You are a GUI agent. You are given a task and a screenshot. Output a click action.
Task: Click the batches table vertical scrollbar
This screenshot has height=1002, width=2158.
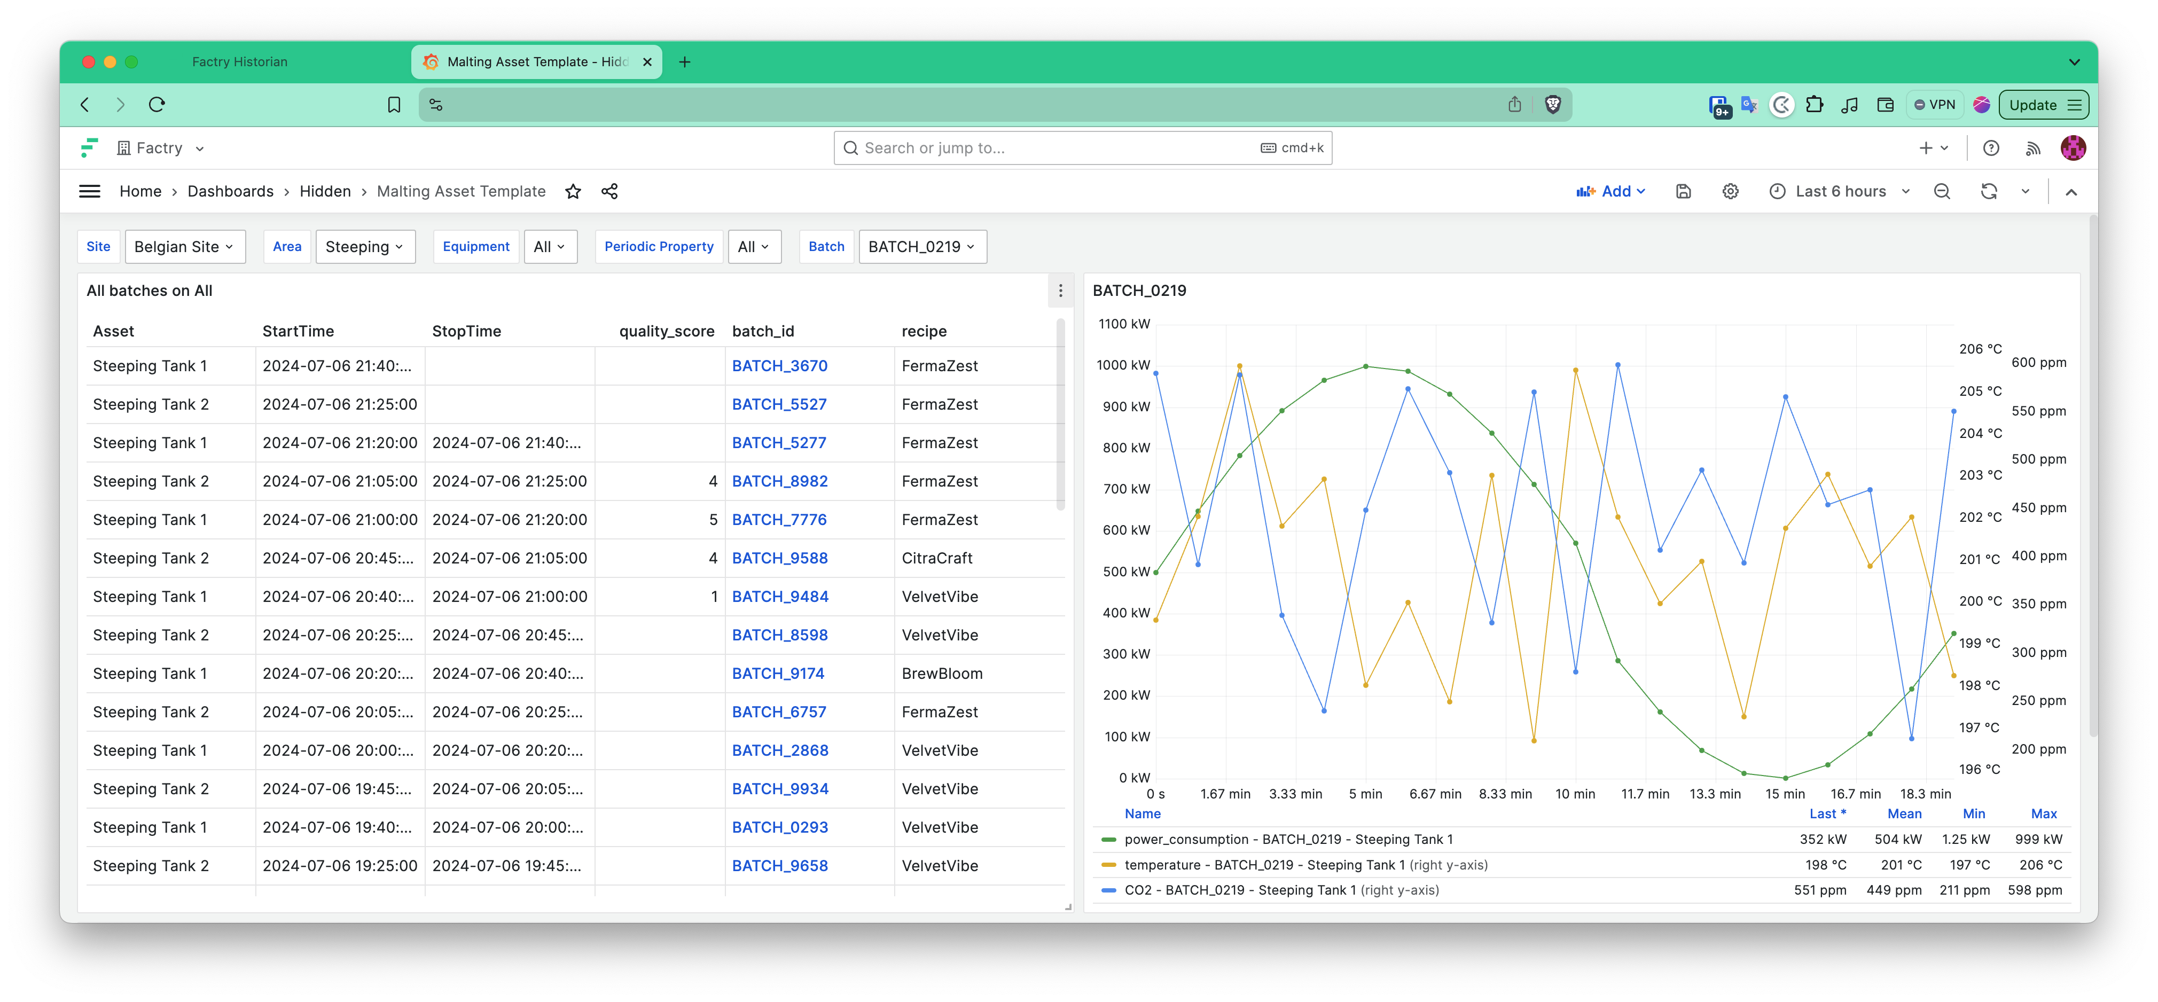(1060, 414)
